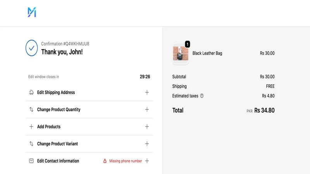Click the help icon next to Estimated taxes

(x=201, y=96)
